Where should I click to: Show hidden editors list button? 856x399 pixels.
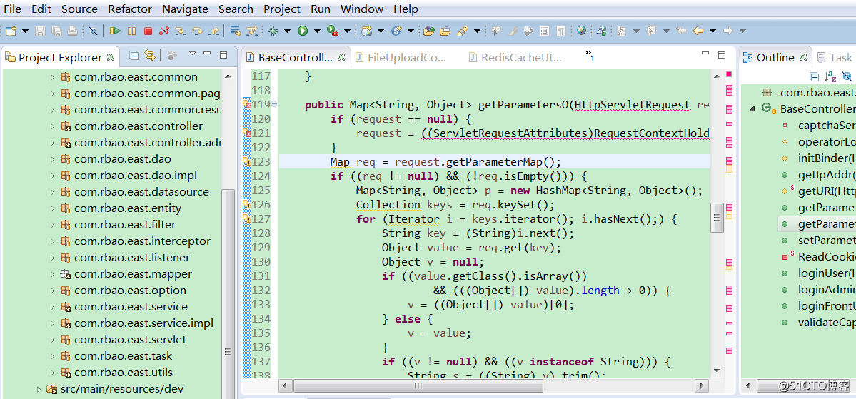click(x=589, y=54)
